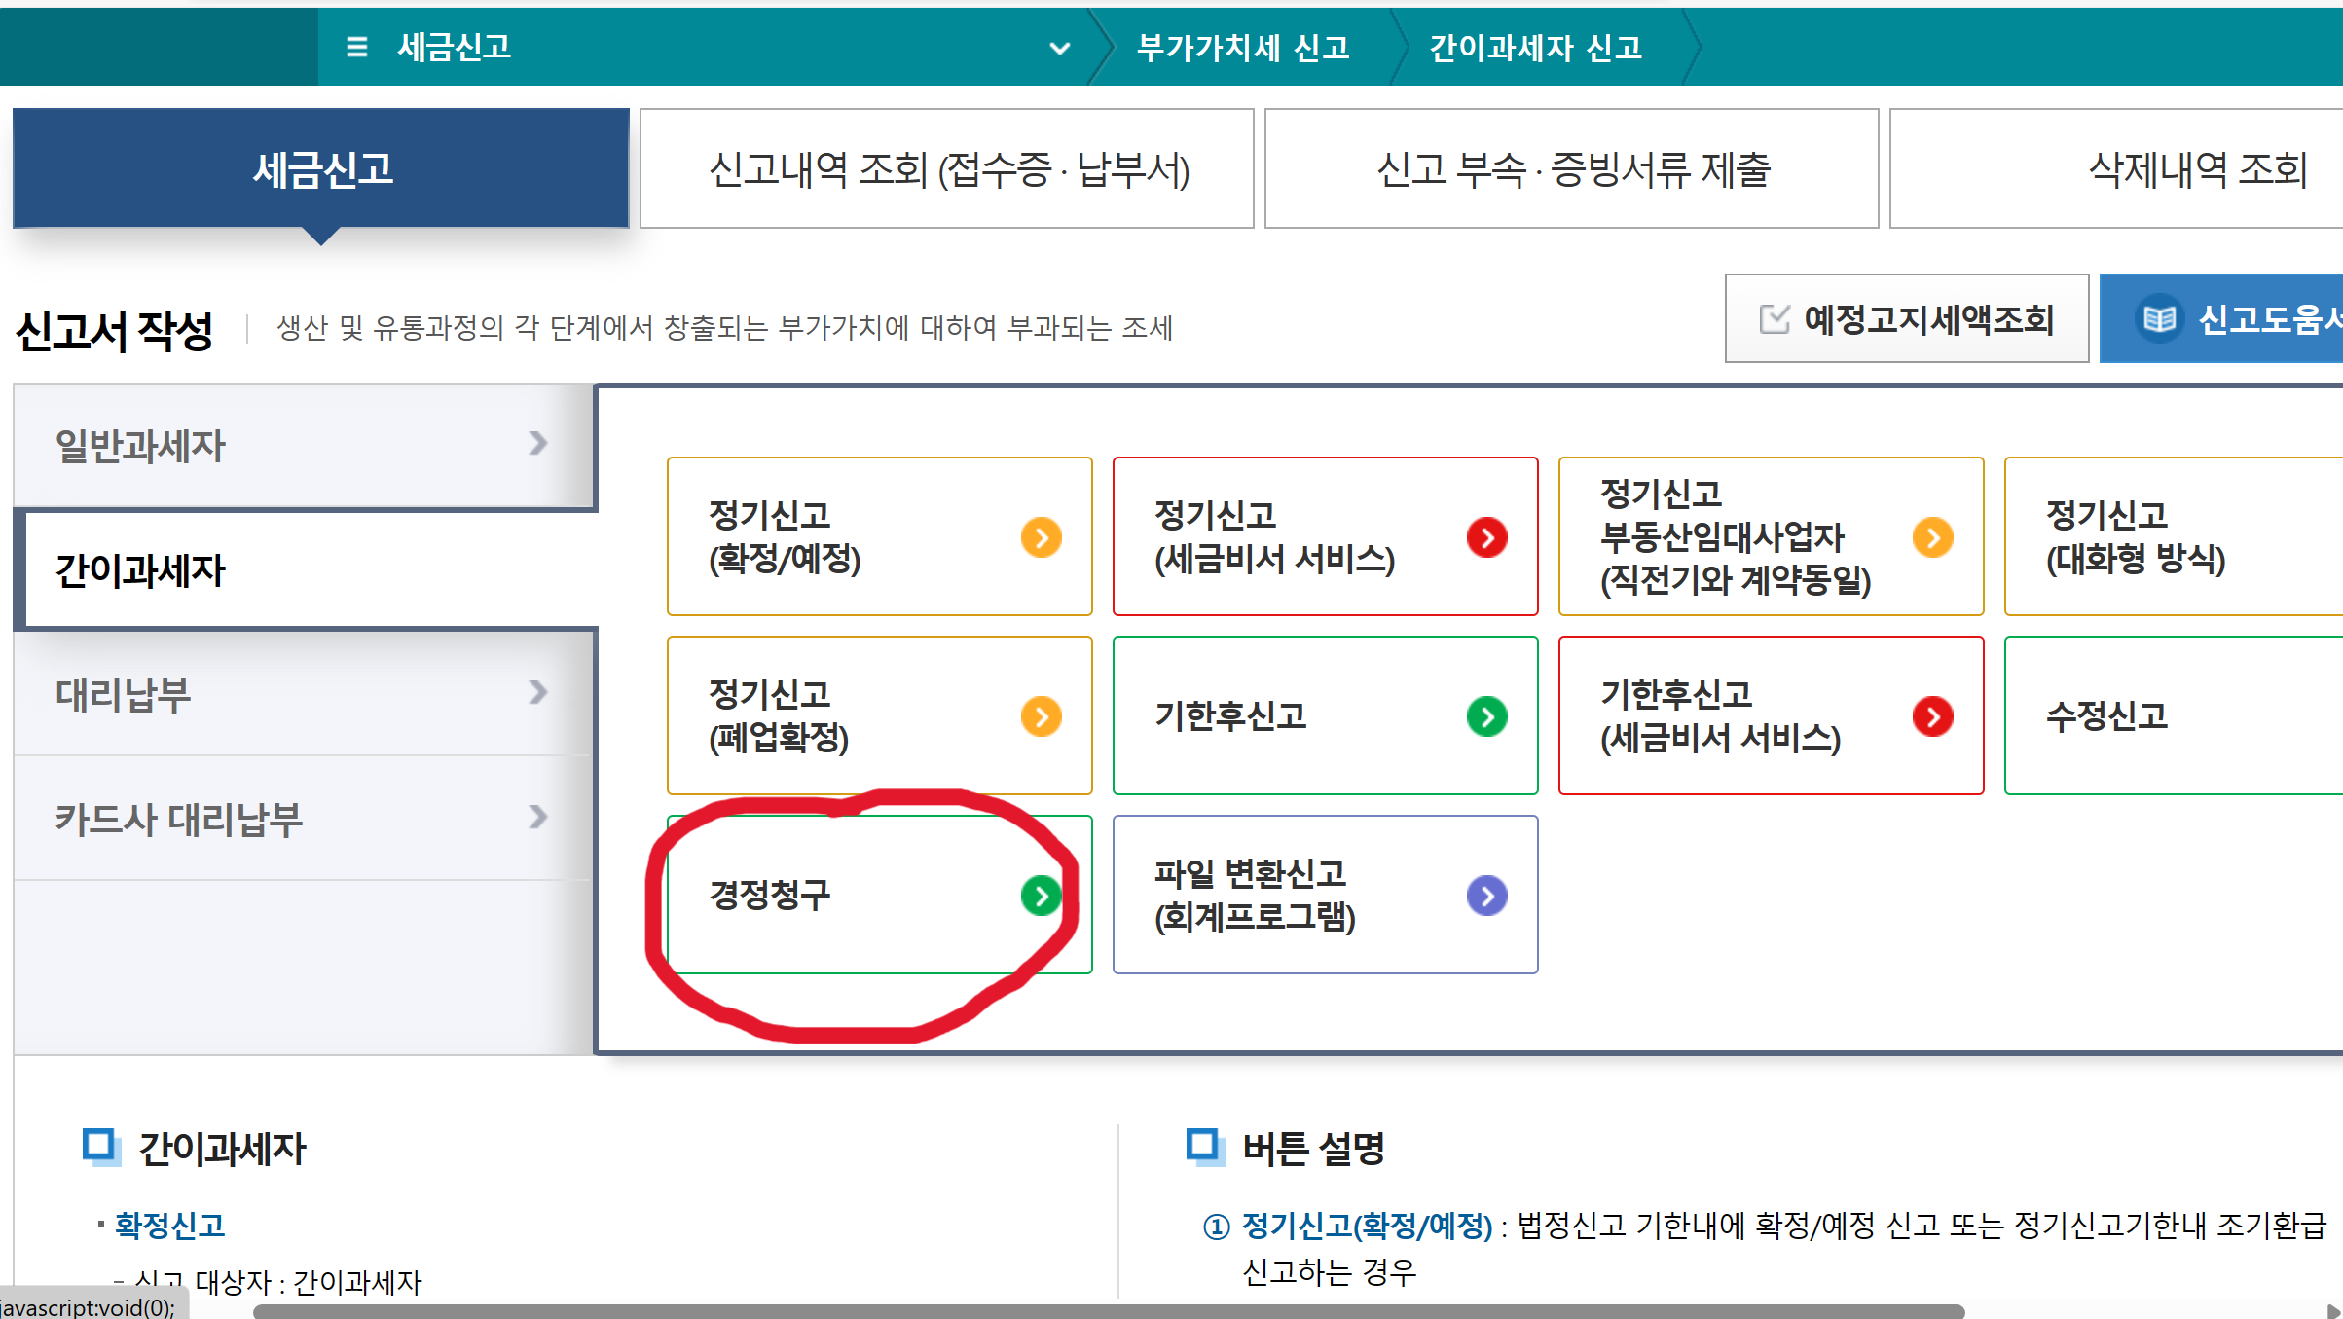Click green arrow on 기한후신고 card
Screen dimensions: 2343x1319
coord(1486,715)
